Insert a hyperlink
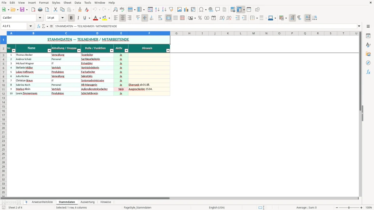Viewport: 374px width, 210px height. 211,10
